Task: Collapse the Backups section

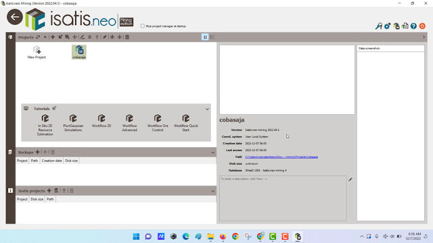Action: click(212, 153)
